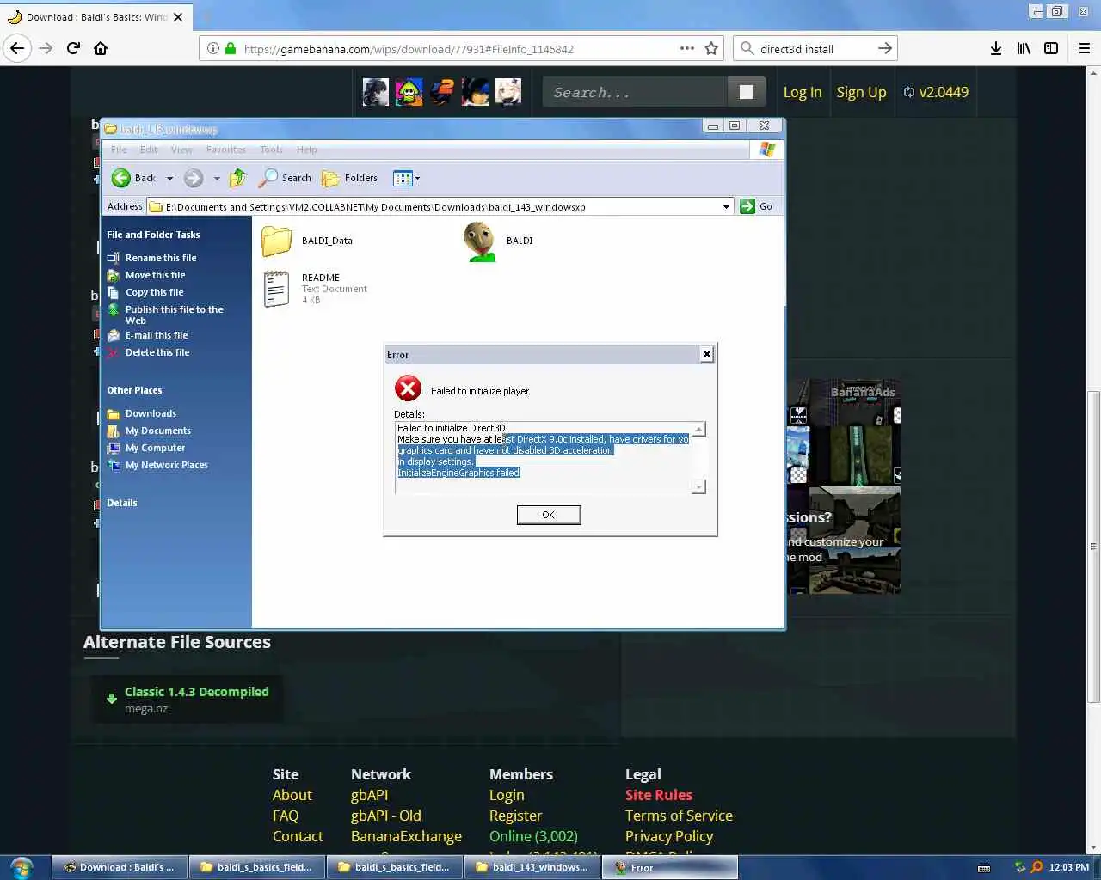Switch to Error taskbar item
This screenshot has height=880, width=1101.
tap(670, 867)
